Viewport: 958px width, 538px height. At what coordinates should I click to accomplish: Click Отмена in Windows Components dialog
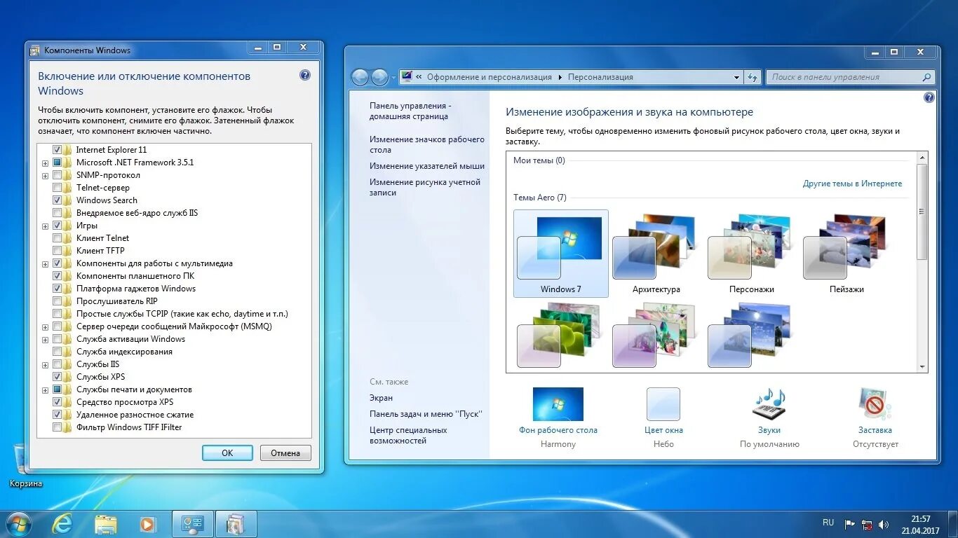point(285,453)
